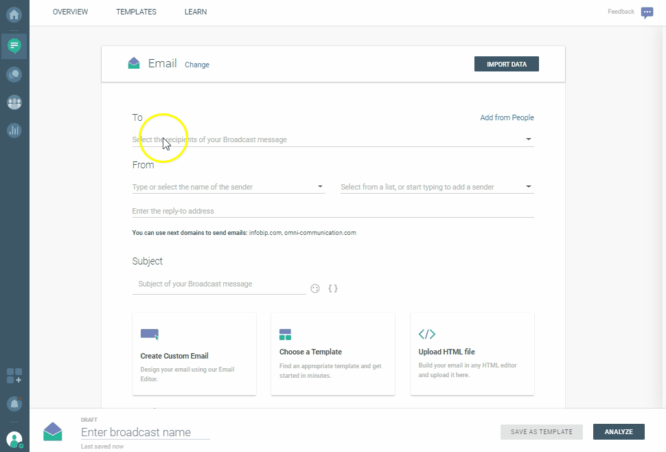Select the chat messages sidebar icon
The image size is (666, 452).
pyautogui.click(x=14, y=46)
